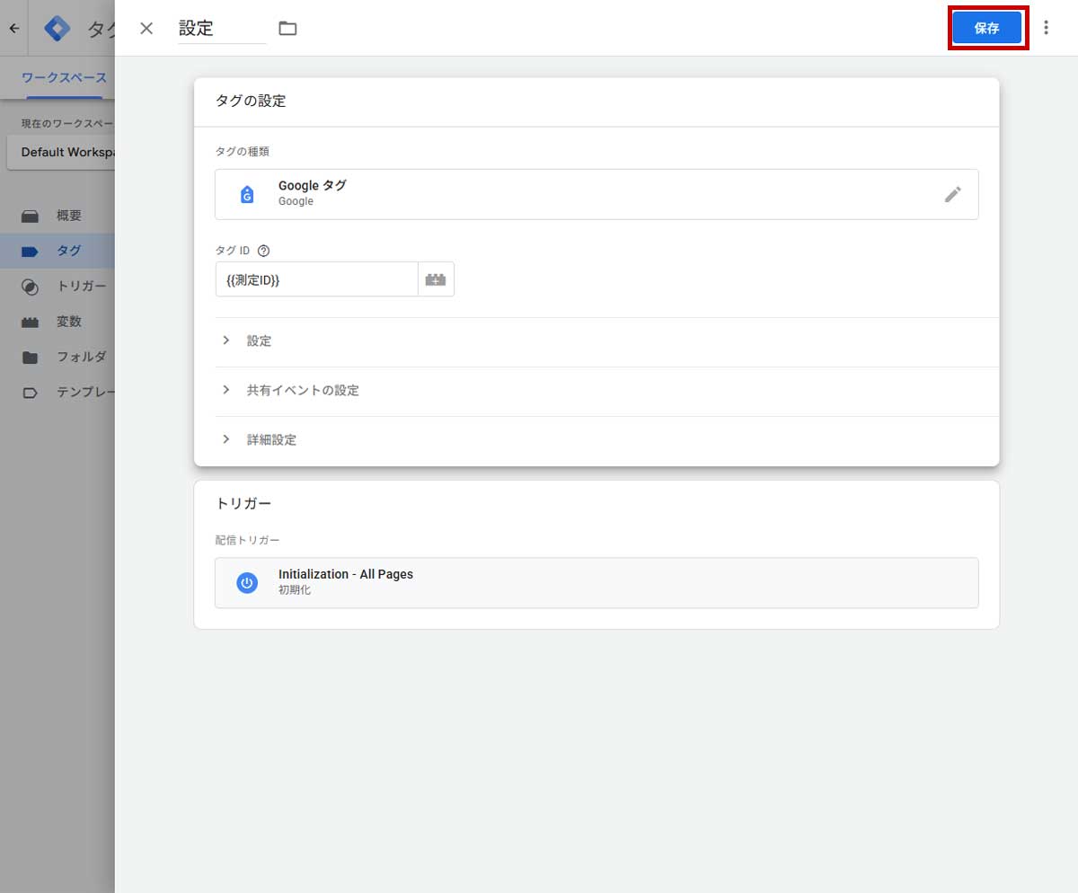Click the 概要 briefcase icon

[x=30, y=216]
